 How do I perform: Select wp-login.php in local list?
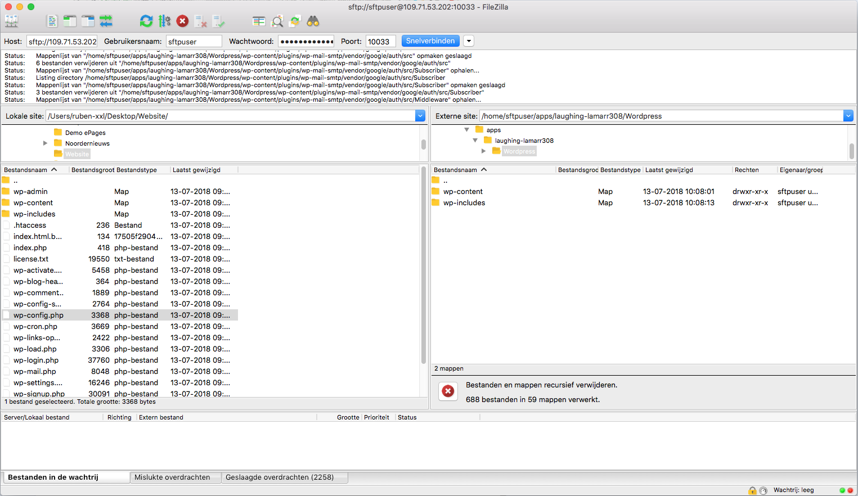coord(120,360)
